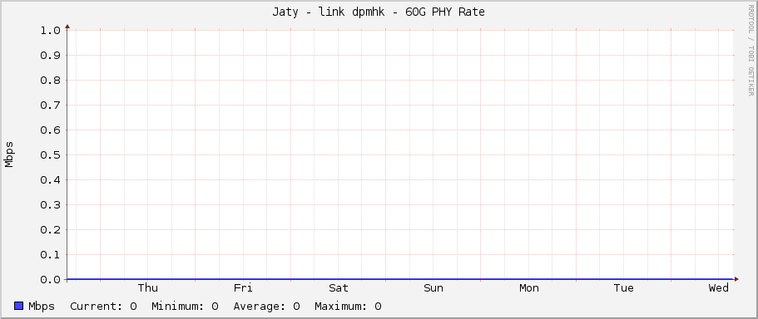
Task: Click the 0.6 y-axis tick label
Action: coord(51,130)
